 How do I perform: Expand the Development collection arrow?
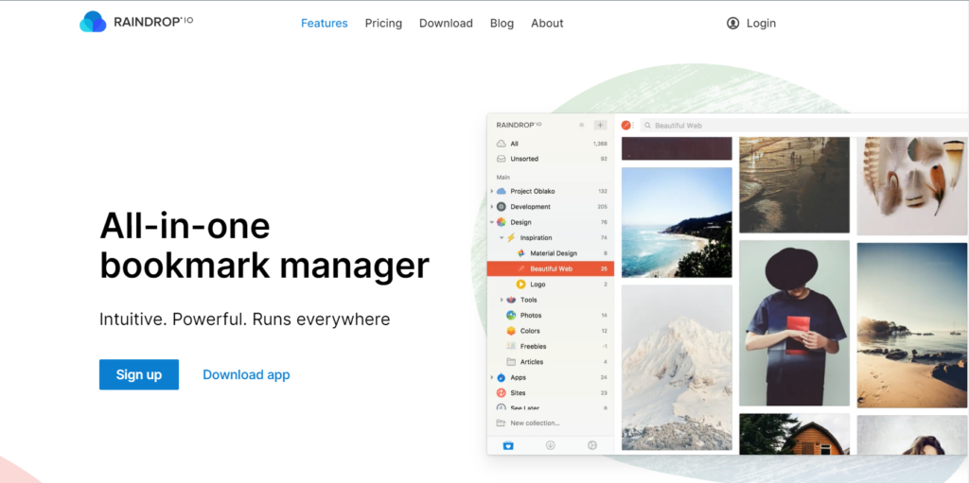492,207
